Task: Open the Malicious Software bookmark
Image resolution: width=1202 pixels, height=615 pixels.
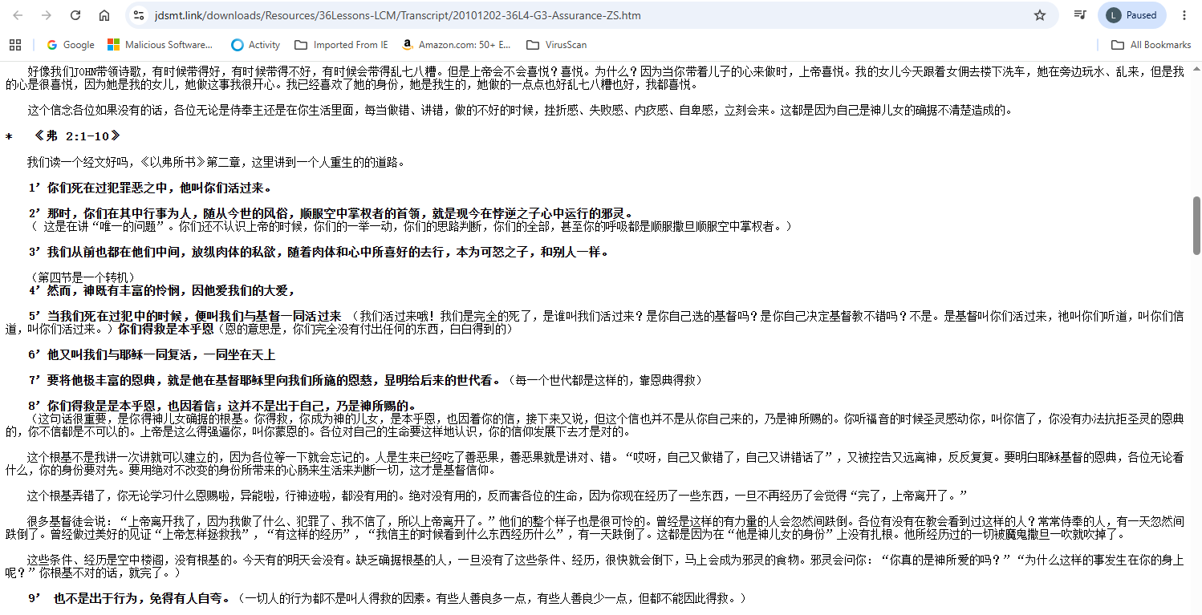Action: pos(160,45)
